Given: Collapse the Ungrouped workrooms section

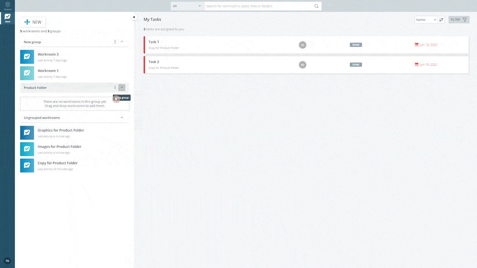Looking at the screenshot, I should click(x=122, y=118).
